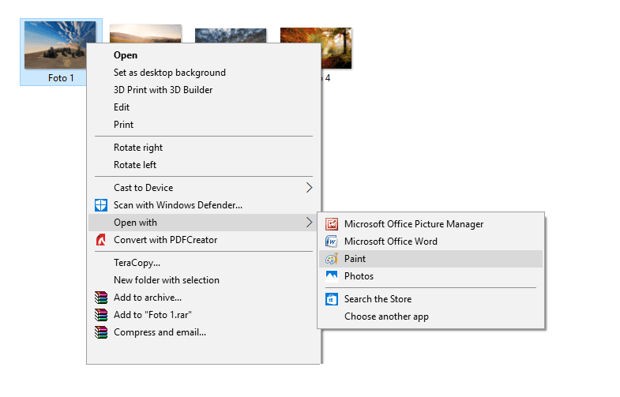Click the Microsoft Office Word icon
Image resolution: width=620 pixels, height=397 pixels.
coord(332,242)
